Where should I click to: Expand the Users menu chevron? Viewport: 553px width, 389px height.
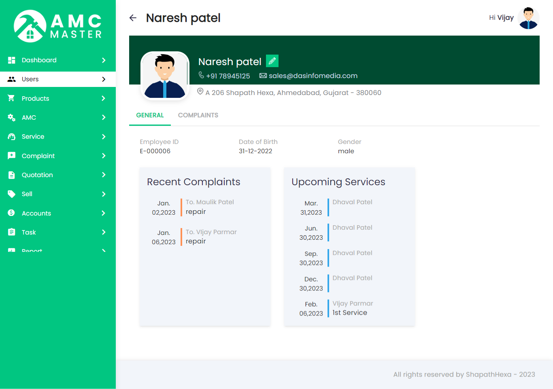tap(104, 79)
